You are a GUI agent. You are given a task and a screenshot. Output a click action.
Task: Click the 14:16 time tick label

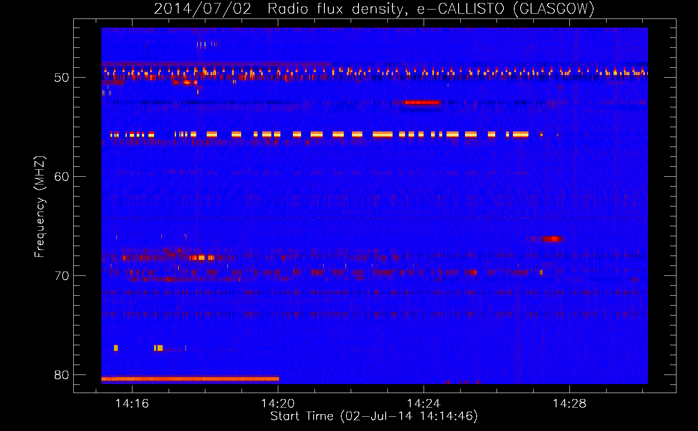132,403
